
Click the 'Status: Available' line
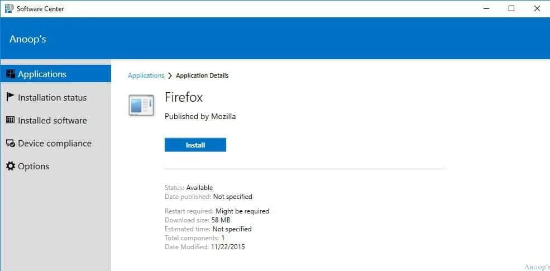[189, 188]
